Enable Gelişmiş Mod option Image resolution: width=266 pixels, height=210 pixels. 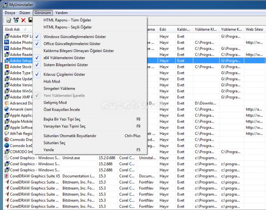click(90, 103)
